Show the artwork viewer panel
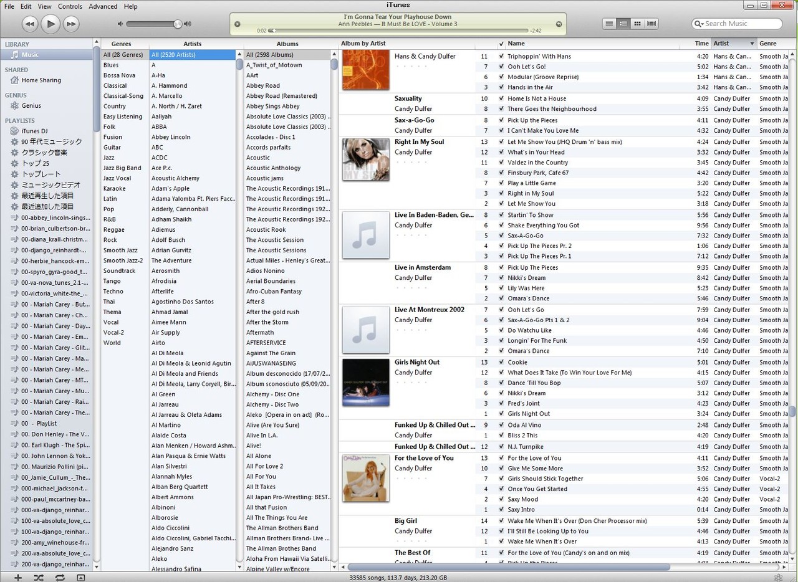 pyautogui.click(x=80, y=578)
